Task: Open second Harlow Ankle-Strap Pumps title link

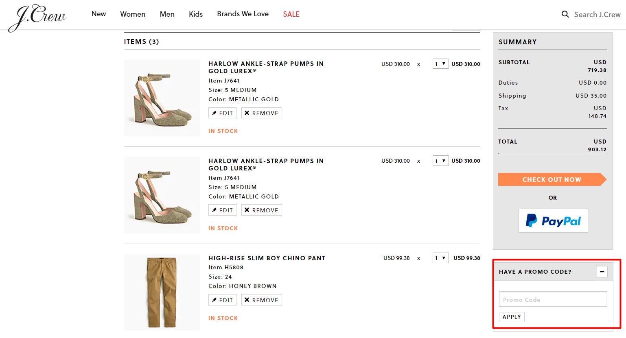Action: pos(266,165)
